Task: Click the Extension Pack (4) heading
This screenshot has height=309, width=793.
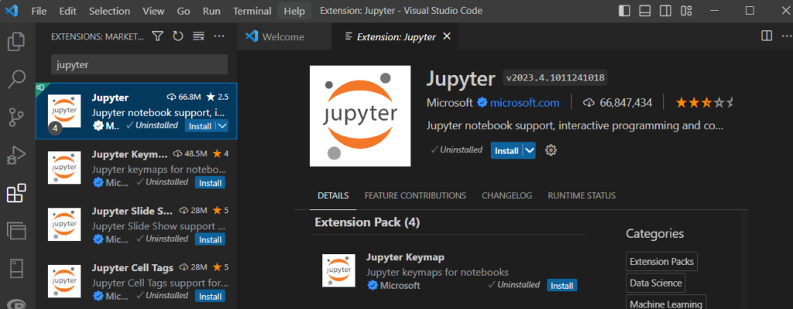Action: pos(367,222)
